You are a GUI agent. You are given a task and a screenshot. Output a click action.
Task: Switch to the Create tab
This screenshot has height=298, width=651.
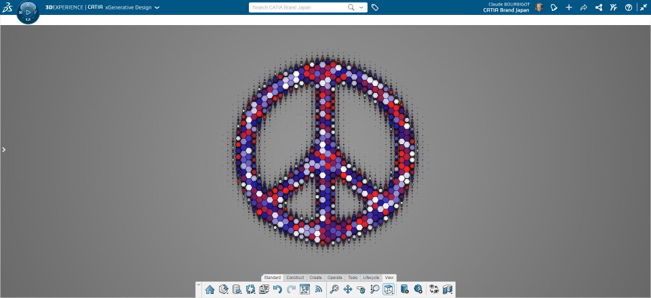pyautogui.click(x=315, y=278)
